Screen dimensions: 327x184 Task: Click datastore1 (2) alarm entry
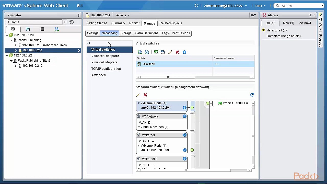pos(277,30)
